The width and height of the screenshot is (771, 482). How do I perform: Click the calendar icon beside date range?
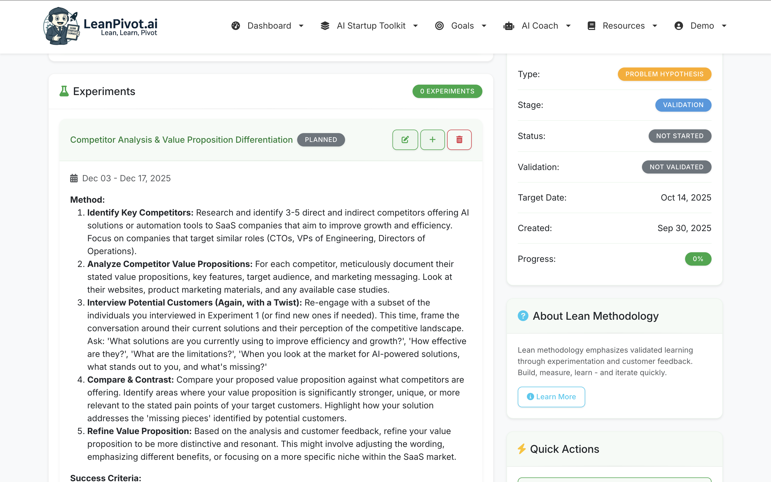[74, 178]
